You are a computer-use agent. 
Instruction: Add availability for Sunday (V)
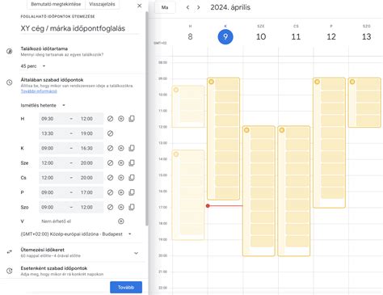[121, 221]
